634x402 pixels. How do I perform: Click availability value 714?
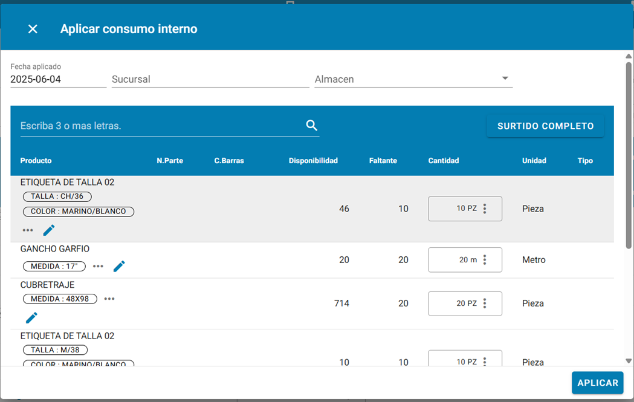click(x=341, y=303)
